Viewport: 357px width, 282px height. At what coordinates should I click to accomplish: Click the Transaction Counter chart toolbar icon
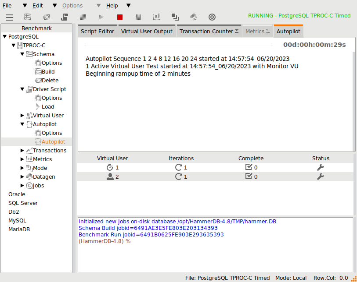(x=157, y=17)
